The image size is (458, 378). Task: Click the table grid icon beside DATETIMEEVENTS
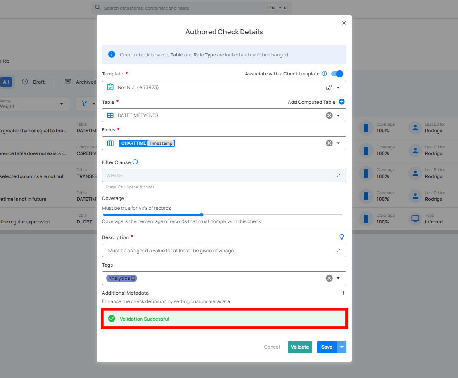coord(110,115)
